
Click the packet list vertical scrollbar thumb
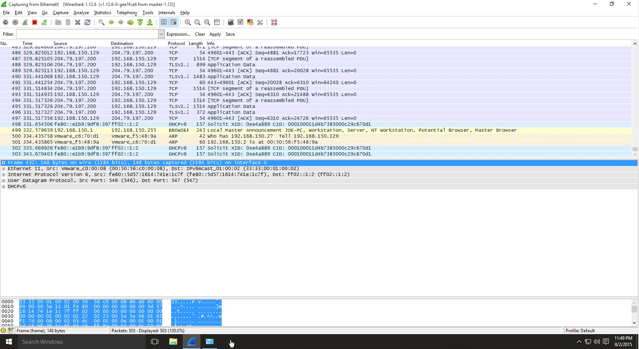tap(635, 149)
